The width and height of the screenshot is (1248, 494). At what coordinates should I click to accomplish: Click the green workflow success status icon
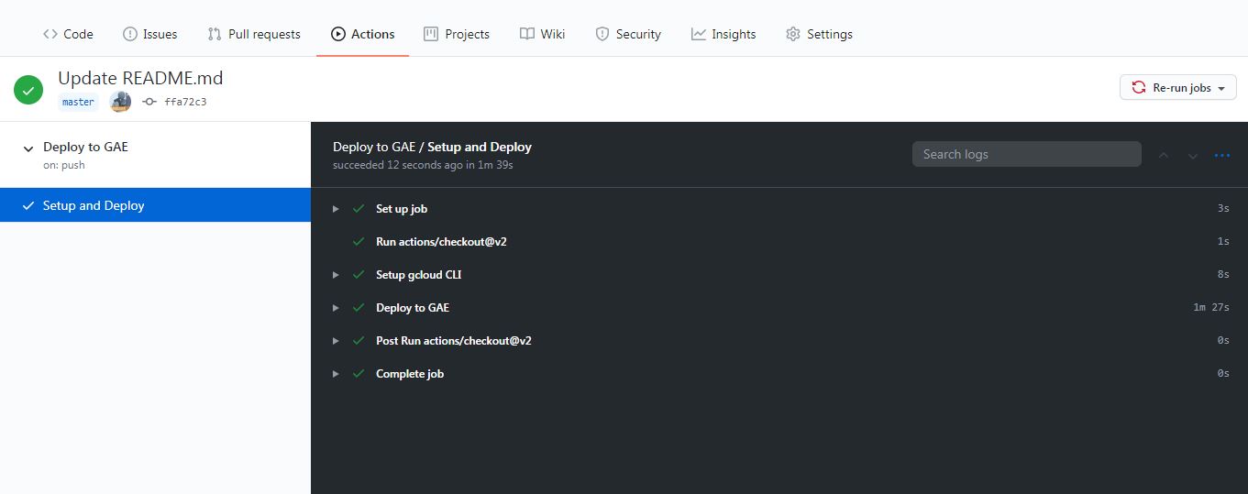tap(28, 90)
